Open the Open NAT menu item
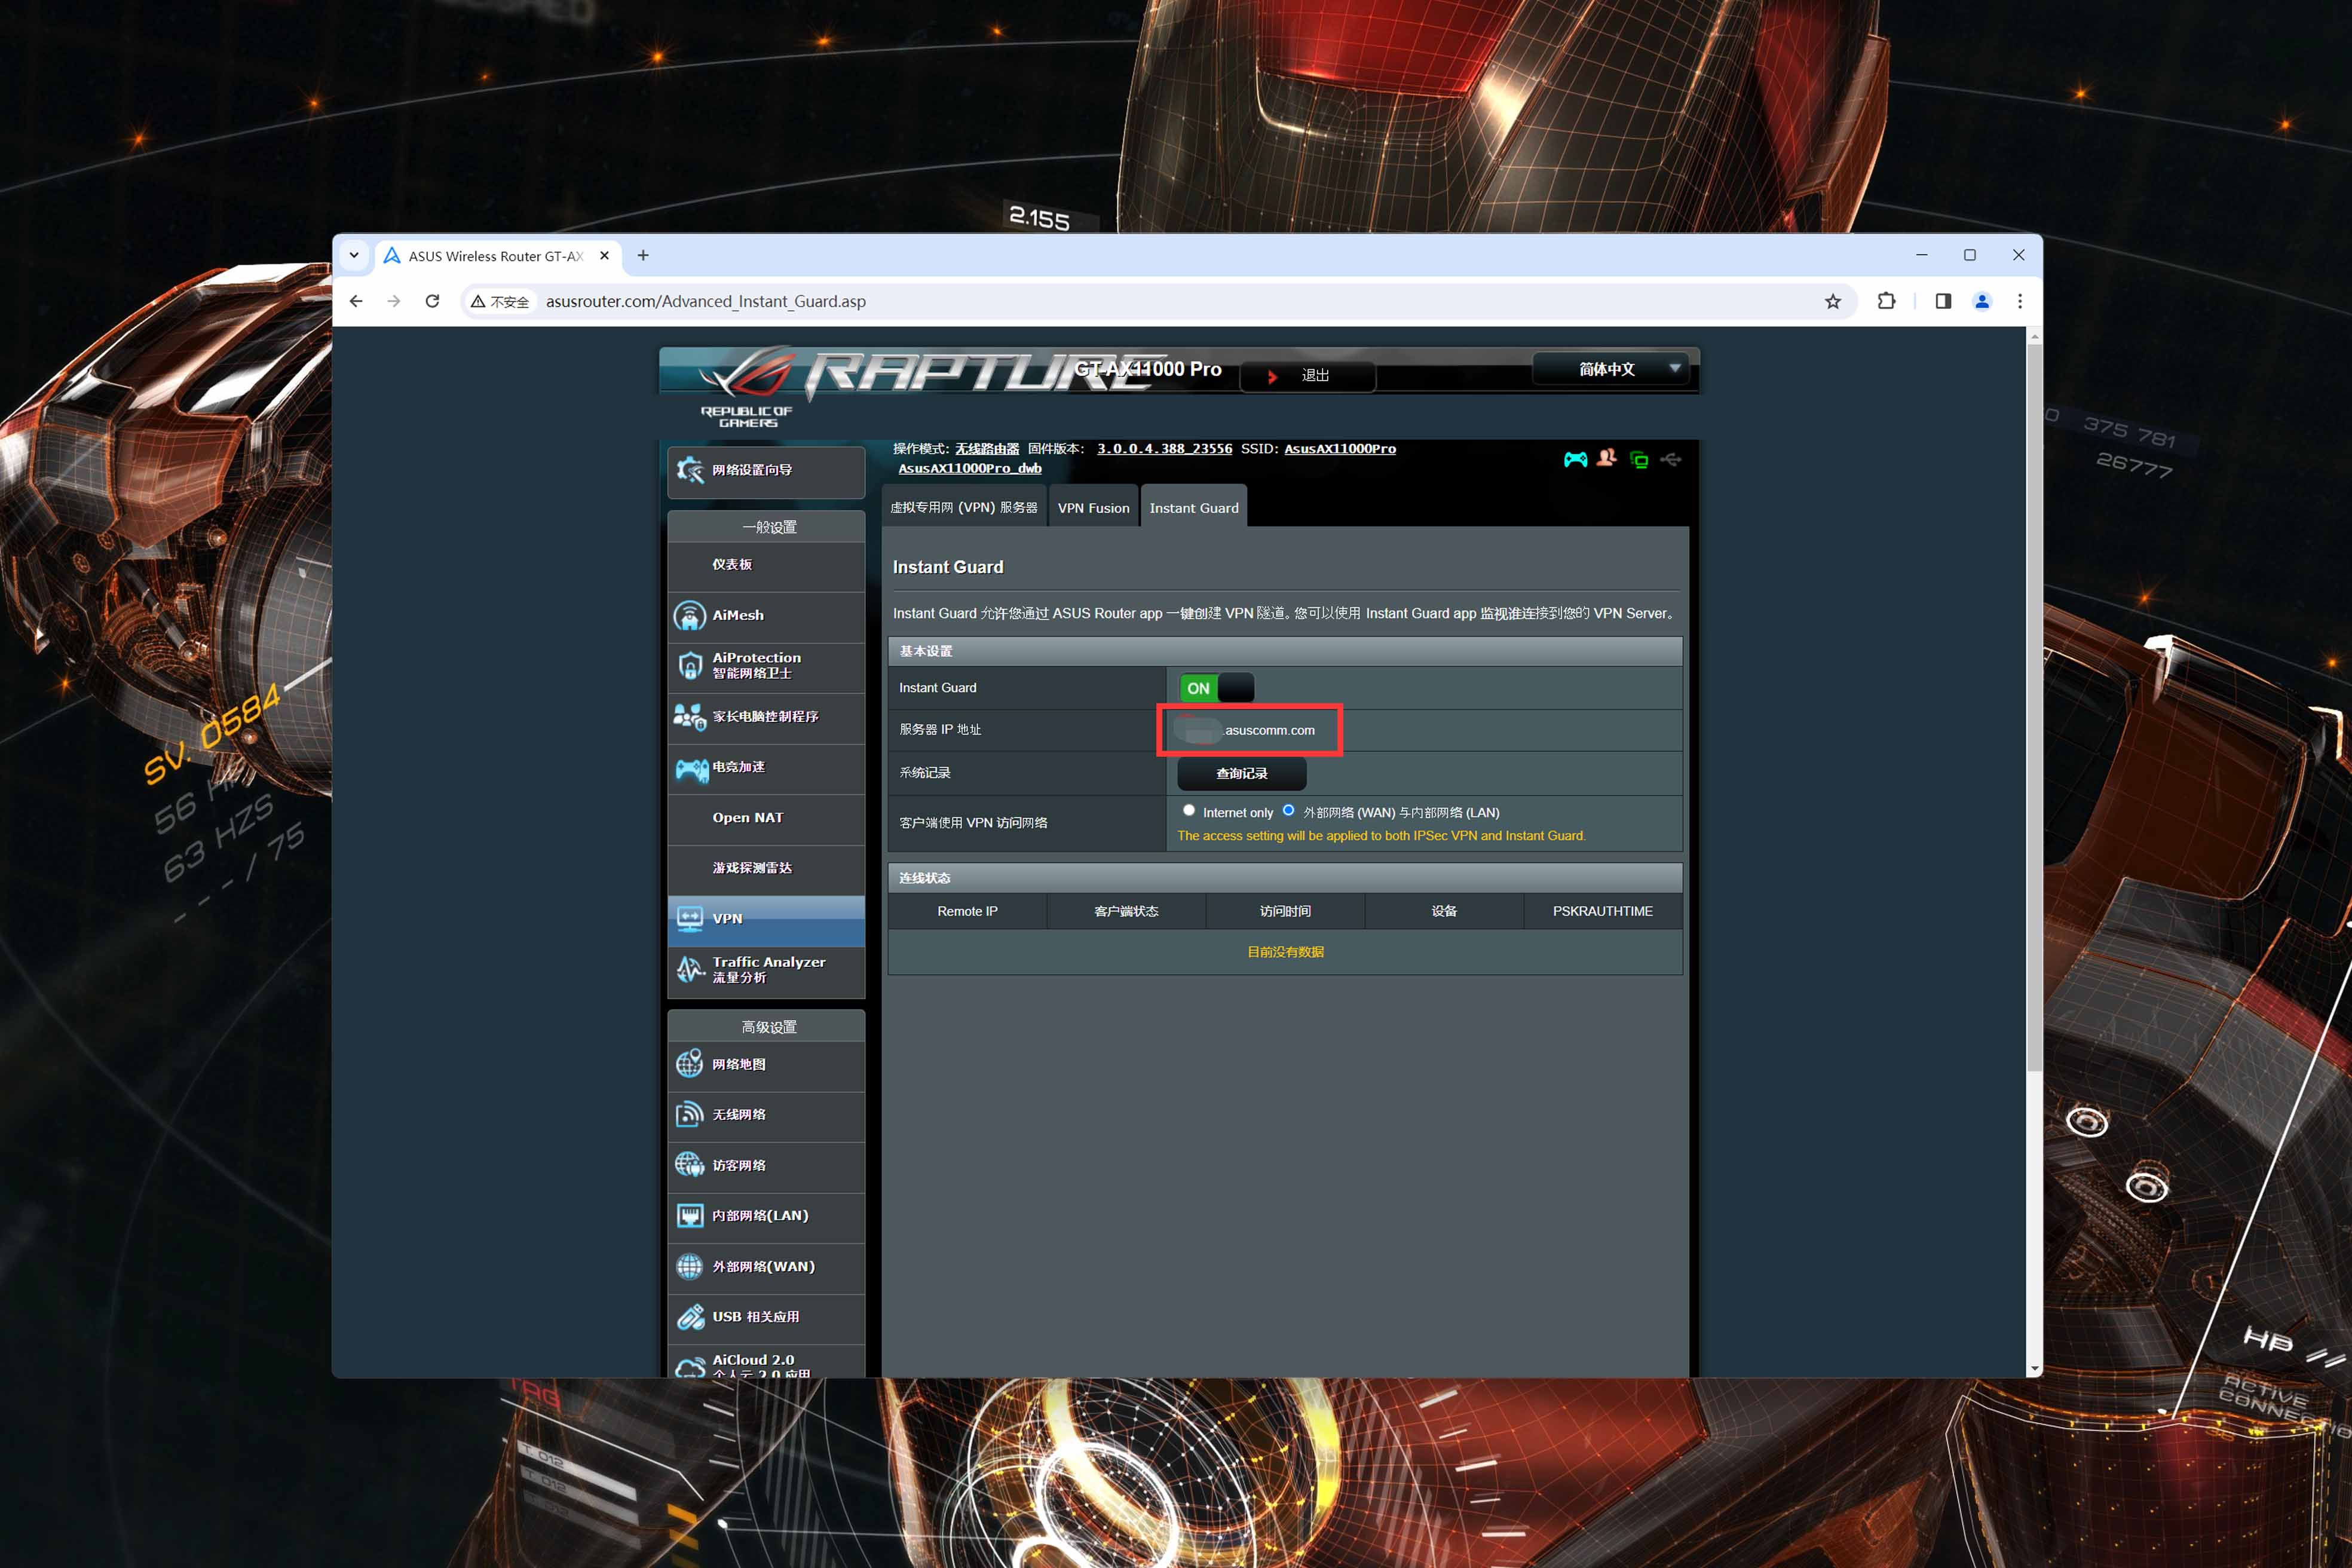 [x=766, y=818]
